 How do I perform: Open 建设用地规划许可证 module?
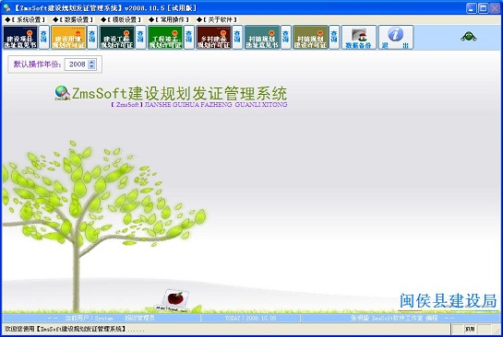(68, 38)
